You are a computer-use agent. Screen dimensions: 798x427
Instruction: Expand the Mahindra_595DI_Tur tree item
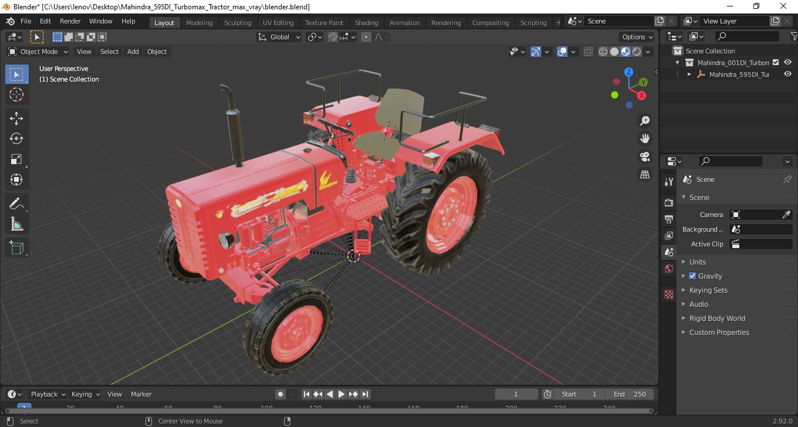click(689, 74)
